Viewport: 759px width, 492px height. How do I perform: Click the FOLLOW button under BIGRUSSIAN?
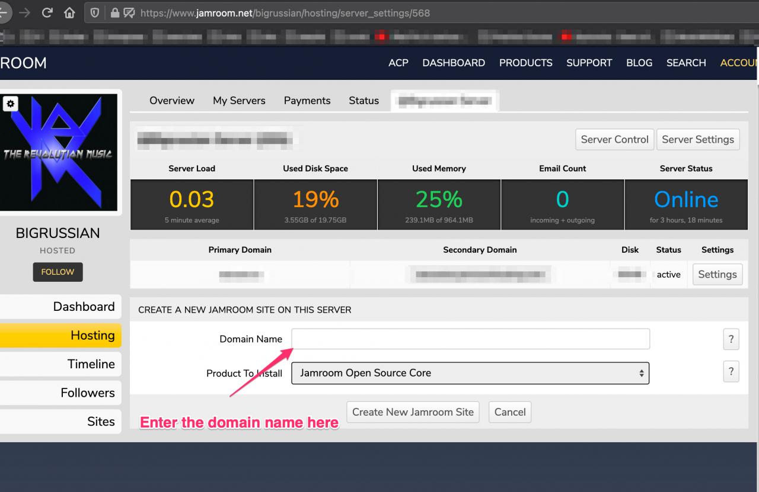click(58, 272)
